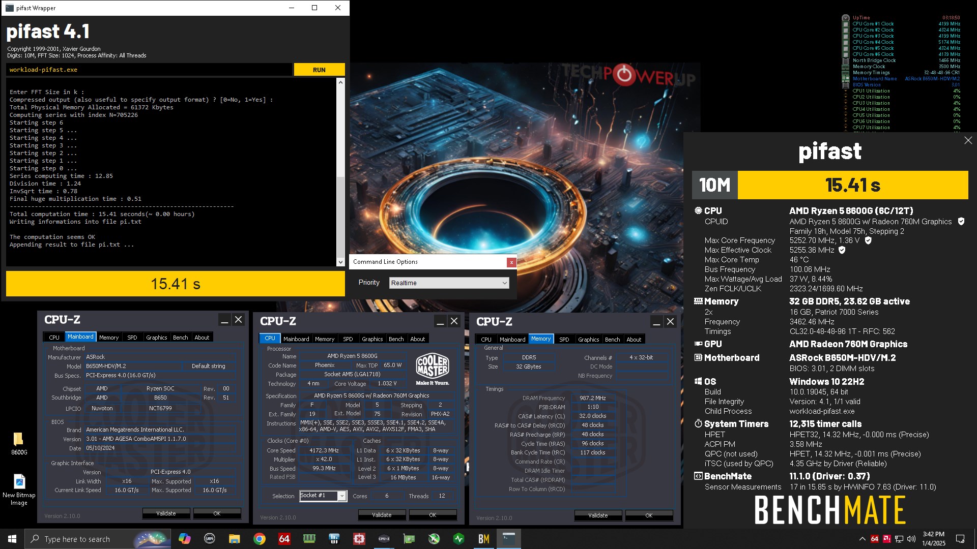Image resolution: width=977 pixels, height=549 pixels.
Task: Open the volume control in the system tray
Action: (911, 539)
